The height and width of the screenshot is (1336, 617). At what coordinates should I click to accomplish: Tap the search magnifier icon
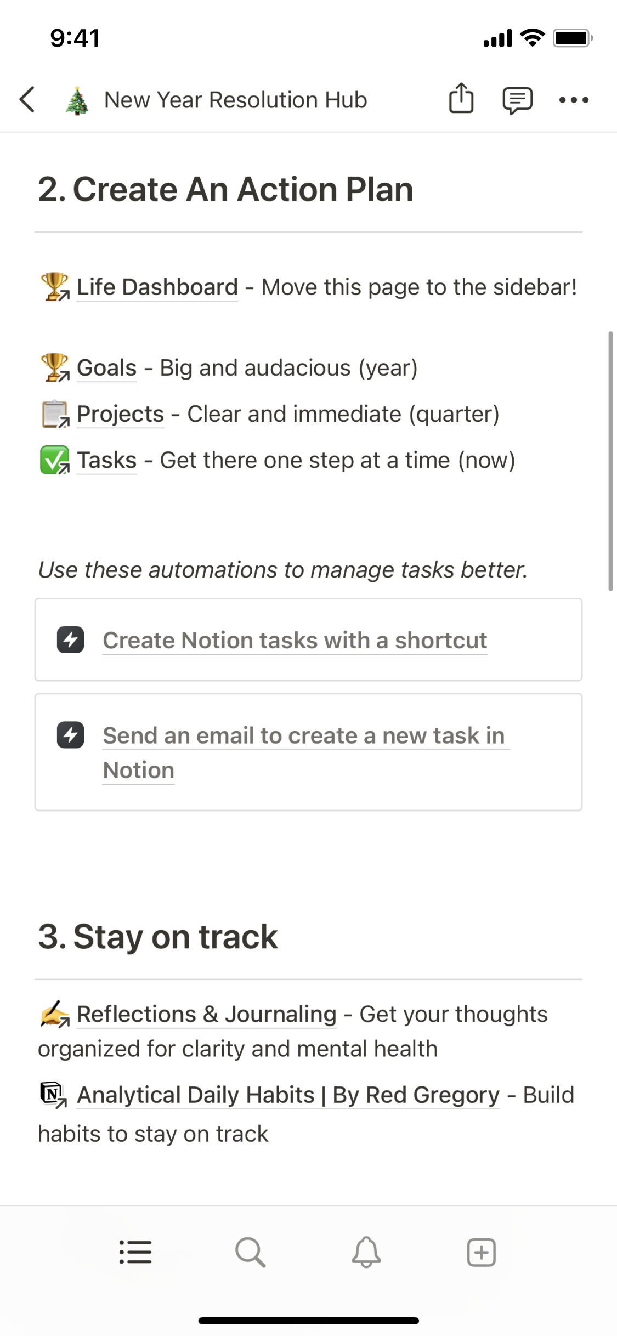click(251, 1252)
